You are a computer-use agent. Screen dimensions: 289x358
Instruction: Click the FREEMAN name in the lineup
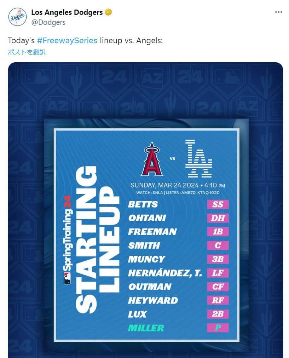tap(152, 232)
